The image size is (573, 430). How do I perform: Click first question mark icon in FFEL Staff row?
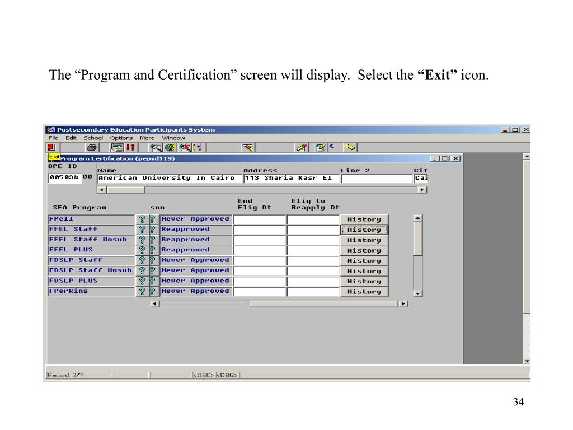(142, 229)
